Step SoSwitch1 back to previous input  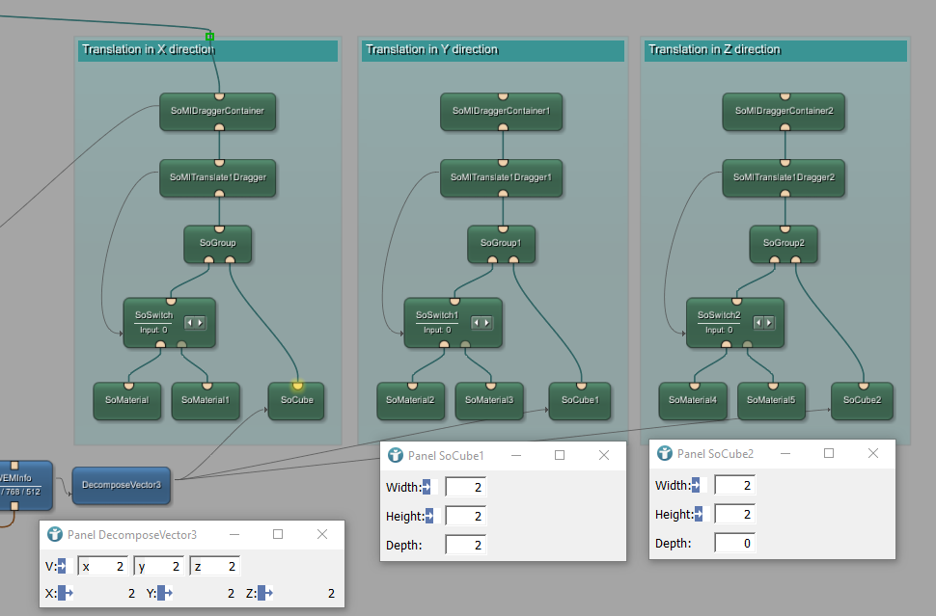pos(478,323)
